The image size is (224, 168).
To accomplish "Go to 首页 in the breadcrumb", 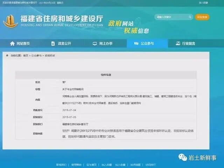I will 26,55.
